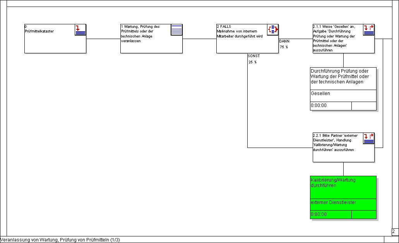Click the 0:00:00 duration under Gesellen
399x243 pixels.
click(331, 106)
